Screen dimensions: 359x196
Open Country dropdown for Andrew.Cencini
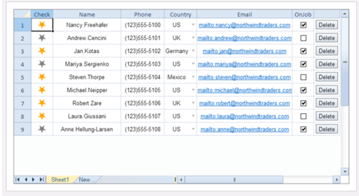[x=193, y=37]
